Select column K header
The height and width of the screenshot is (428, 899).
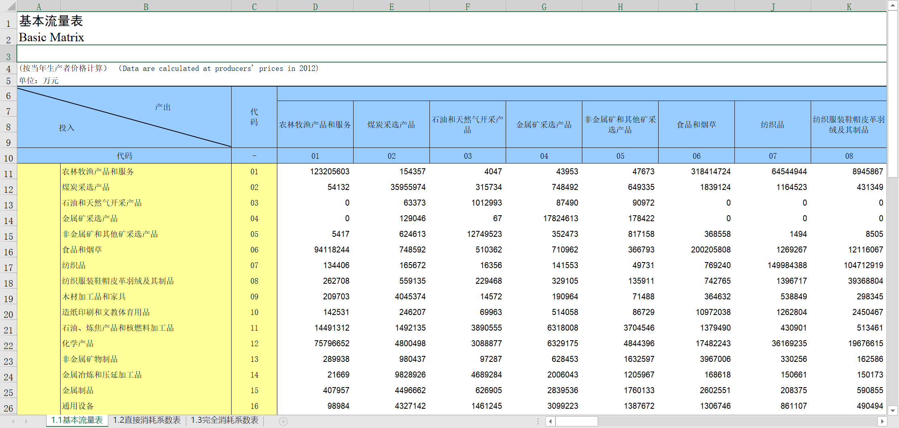(x=849, y=6)
